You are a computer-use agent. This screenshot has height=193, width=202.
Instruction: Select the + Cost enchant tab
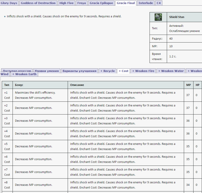123,71
